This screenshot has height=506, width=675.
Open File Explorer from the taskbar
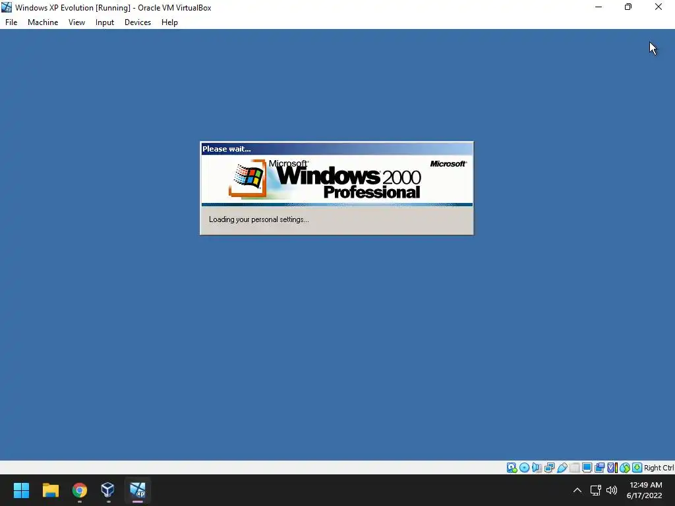[50, 490]
